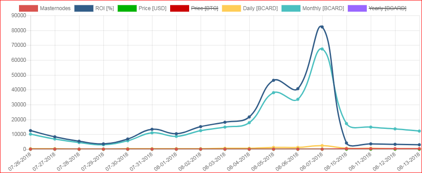This screenshot has width=422, height=173.
Task: Toggle Monthly [BCARD] legend text
Action: coord(323,8)
